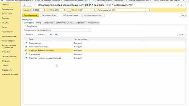Uncheck the highlighted Структура посевных площадей row

[26, 50]
